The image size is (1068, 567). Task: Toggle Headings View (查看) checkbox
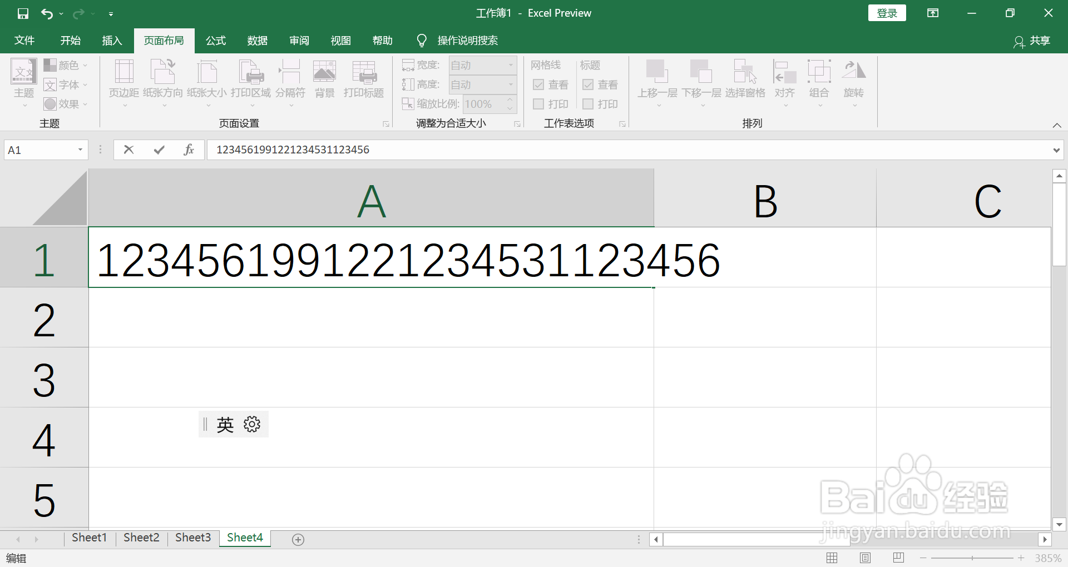click(x=588, y=84)
